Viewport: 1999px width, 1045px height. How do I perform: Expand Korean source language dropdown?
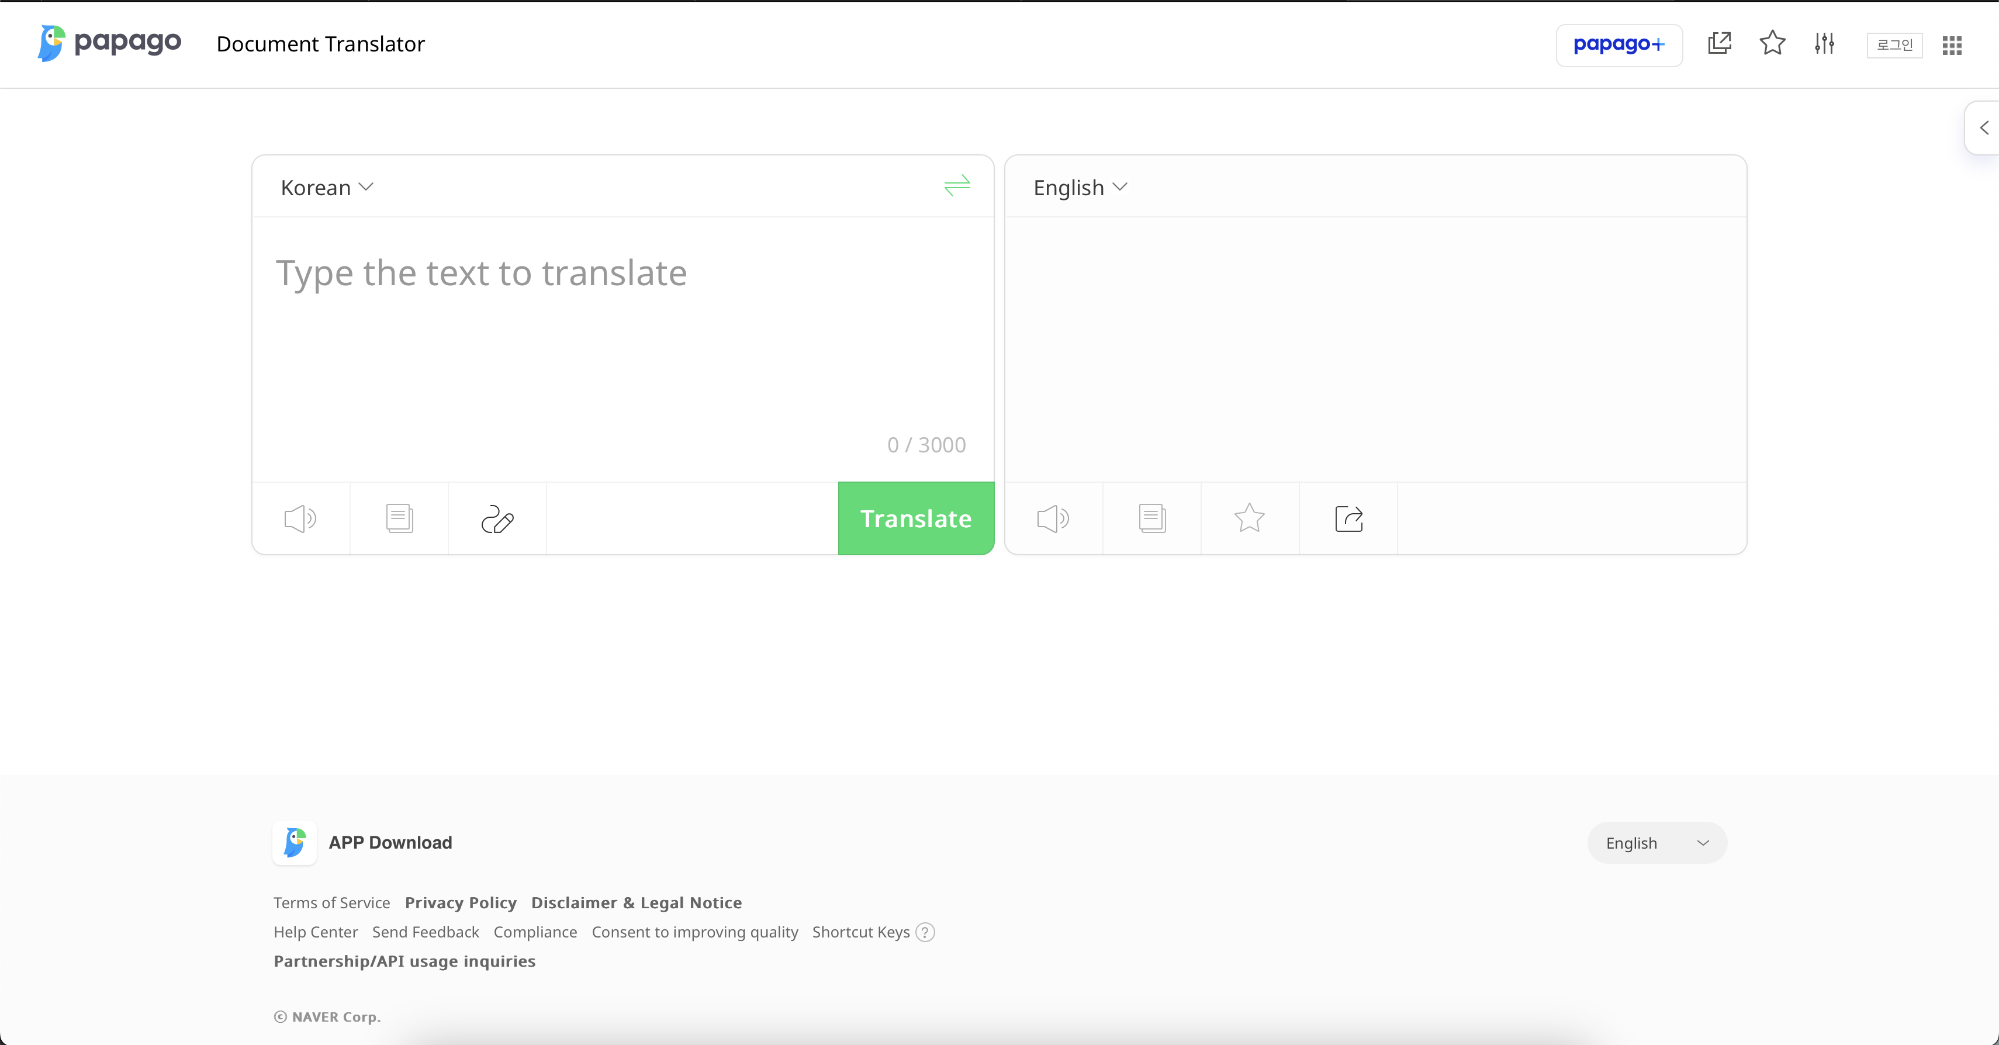(327, 188)
